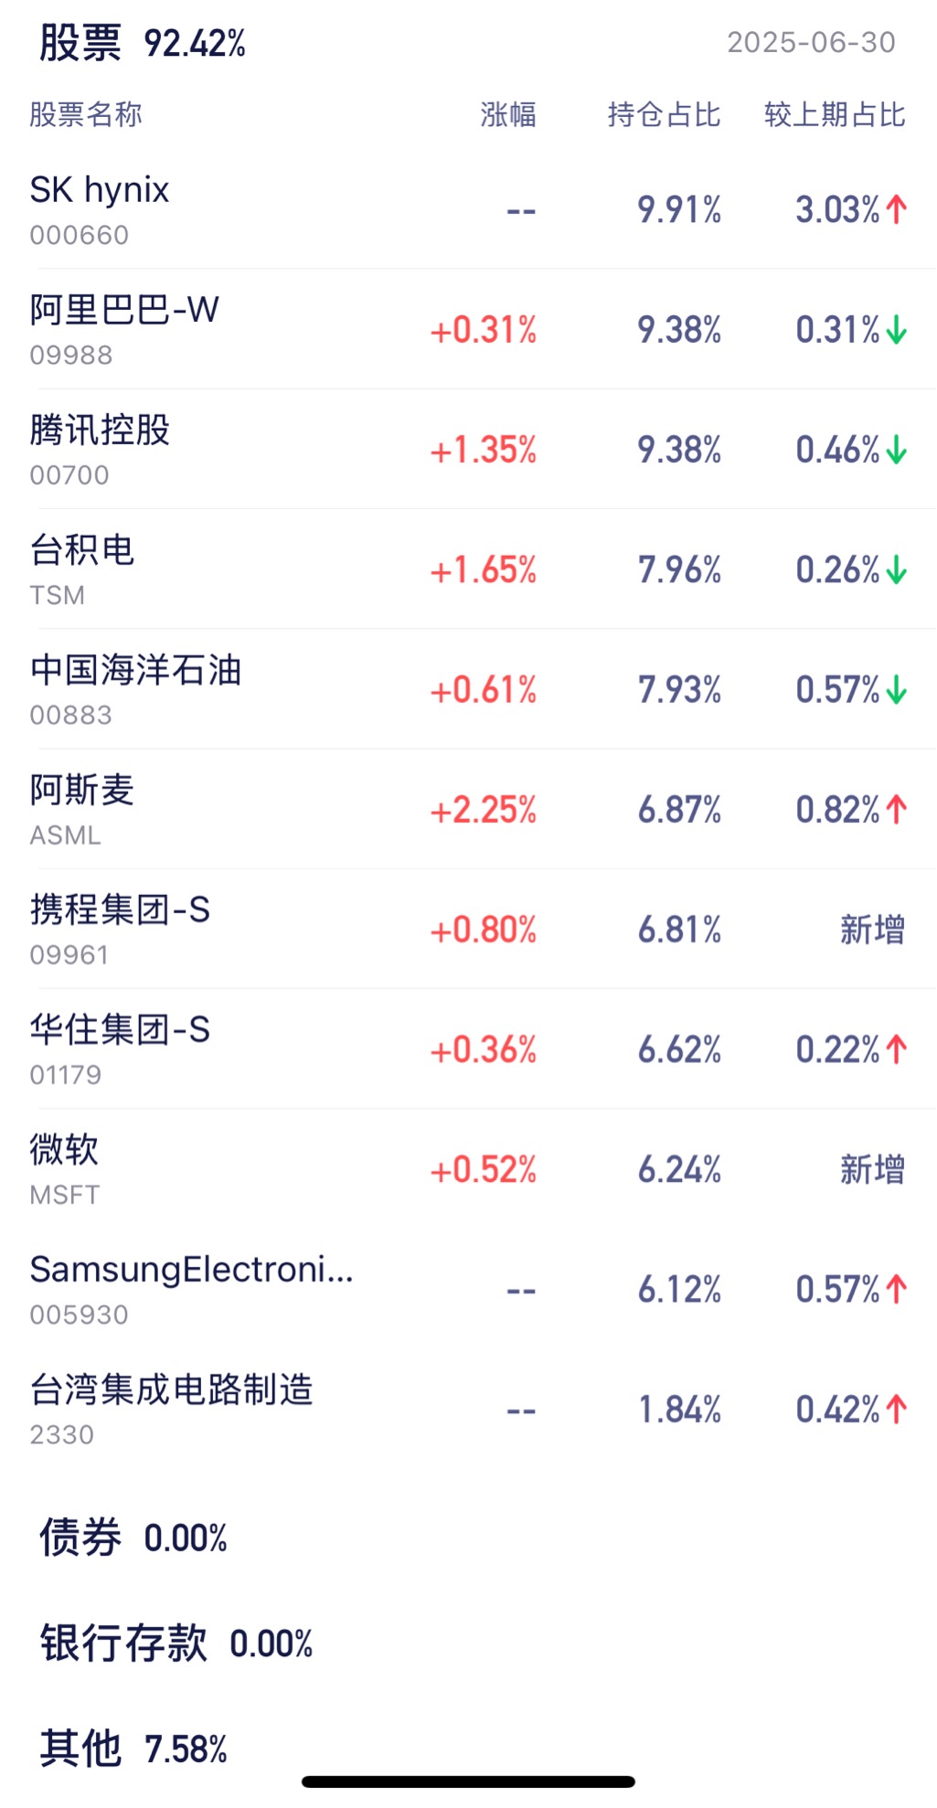Open the SK hynix stock row

tap(468, 209)
